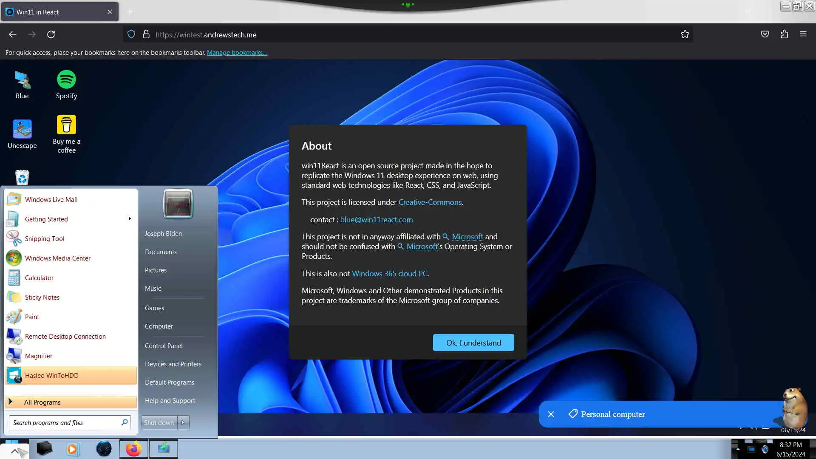Dismiss the Personal computer notification

click(551, 414)
